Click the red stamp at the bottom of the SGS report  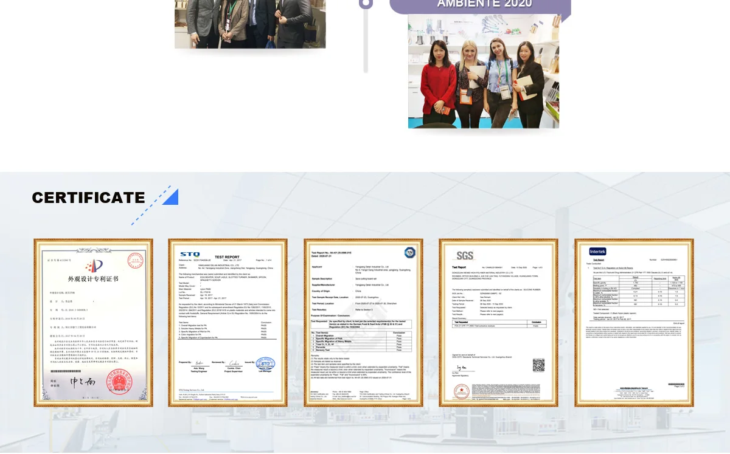463,392
